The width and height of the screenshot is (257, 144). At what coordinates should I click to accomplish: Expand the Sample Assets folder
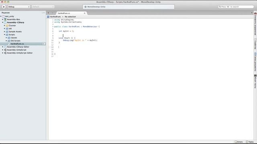click(4, 32)
